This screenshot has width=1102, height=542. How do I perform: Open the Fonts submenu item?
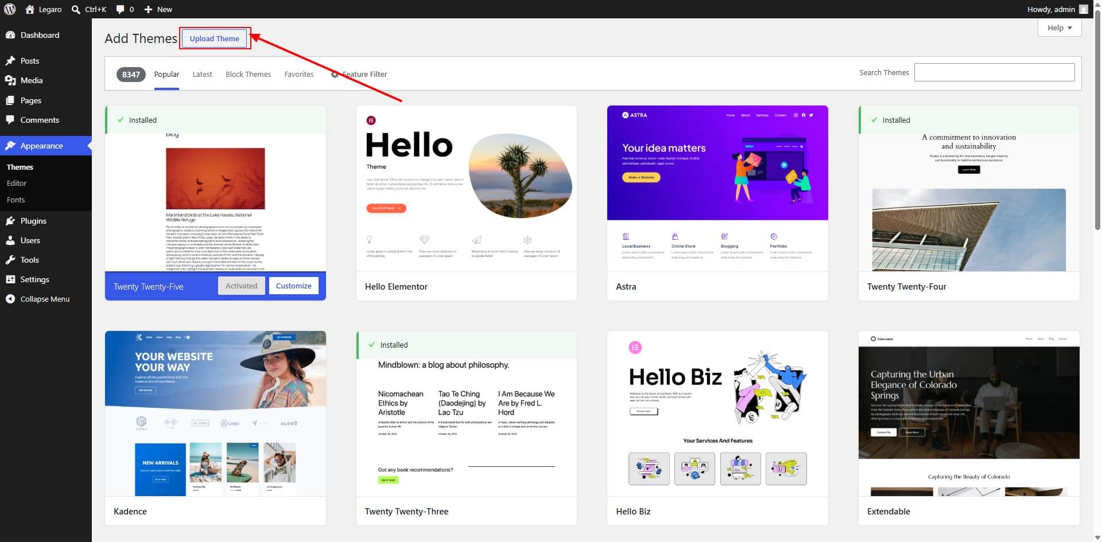click(x=16, y=200)
